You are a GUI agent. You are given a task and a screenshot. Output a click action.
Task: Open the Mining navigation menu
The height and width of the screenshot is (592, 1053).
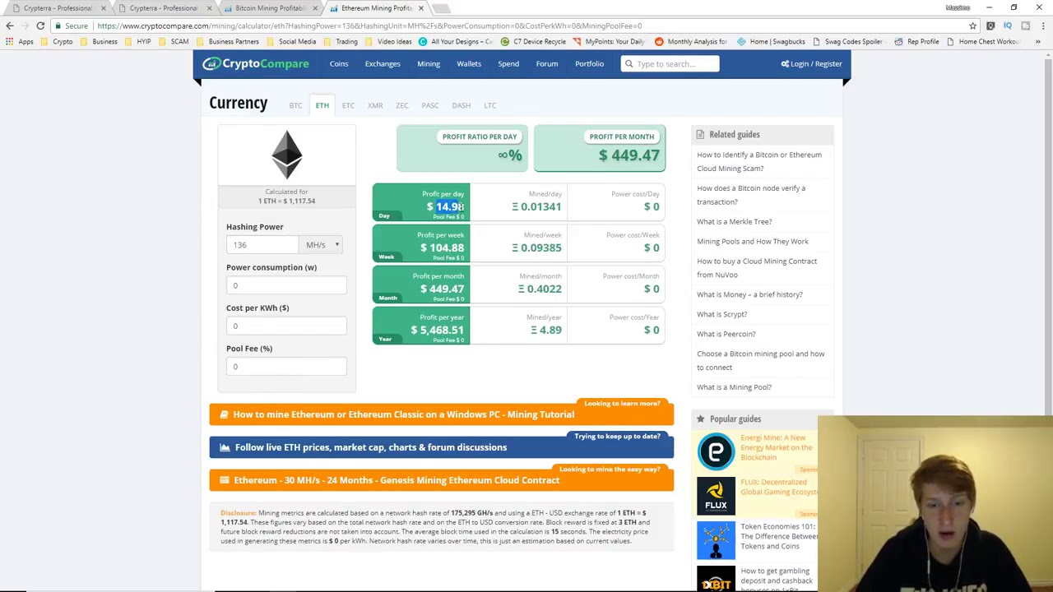click(429, 64)
